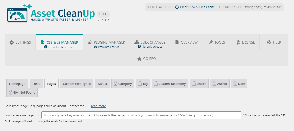294x131 pixels.
Task: Open the Posts tab
Action: (36, 84)
